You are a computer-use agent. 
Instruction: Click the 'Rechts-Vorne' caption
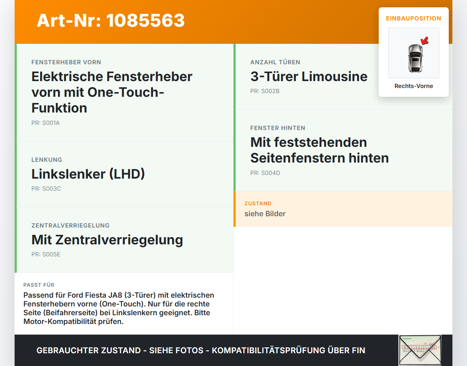point(414,86)
